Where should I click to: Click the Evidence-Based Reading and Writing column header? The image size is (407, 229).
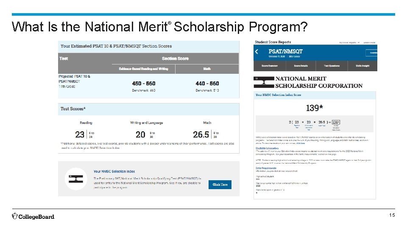point(144,69)
